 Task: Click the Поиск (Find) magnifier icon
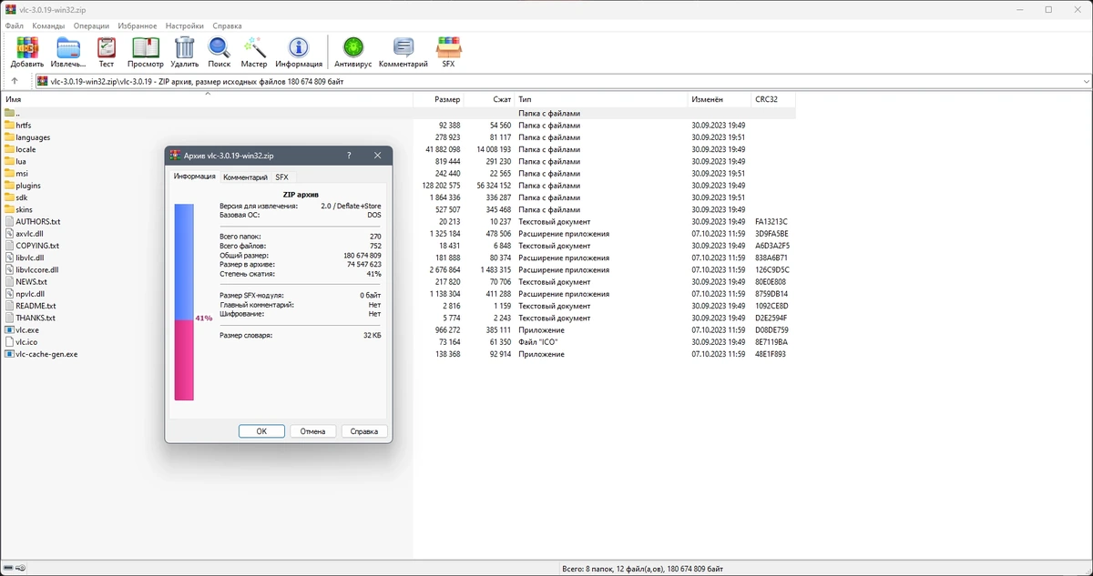click(220, 47)
